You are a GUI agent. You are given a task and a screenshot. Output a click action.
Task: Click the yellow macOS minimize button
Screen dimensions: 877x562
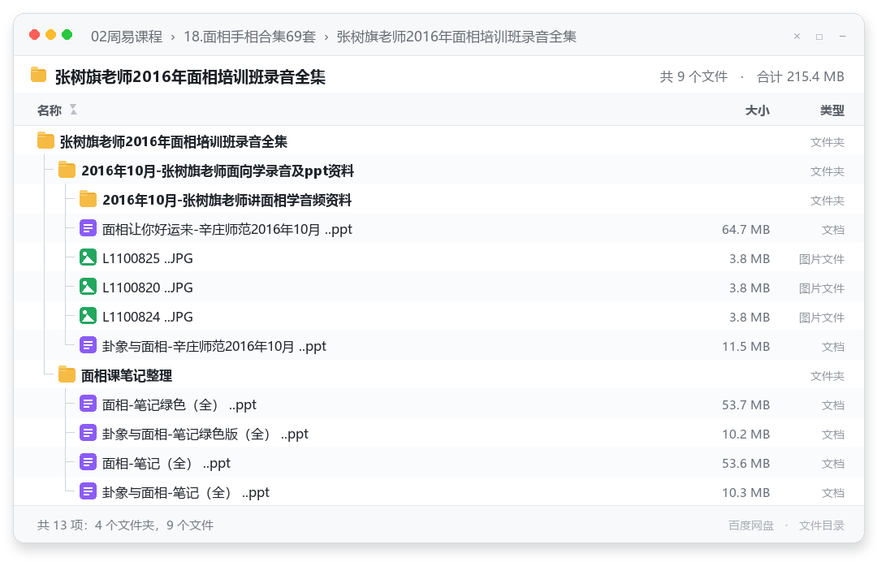[x=51, y=35]
